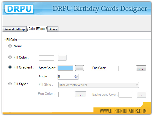Click the blue Start Color swatch
Screen dimensions: 153x116
click(65, 68)
